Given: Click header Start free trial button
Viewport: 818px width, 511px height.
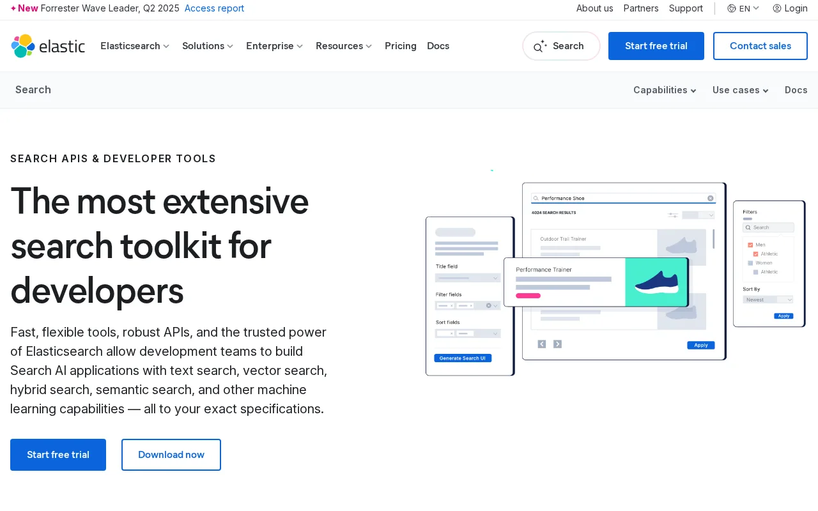Looking at the screenshot, I should tap(656, 46).
